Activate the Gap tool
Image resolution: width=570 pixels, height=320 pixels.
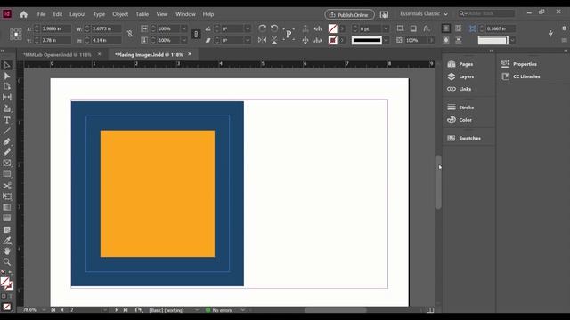(6, 97)
